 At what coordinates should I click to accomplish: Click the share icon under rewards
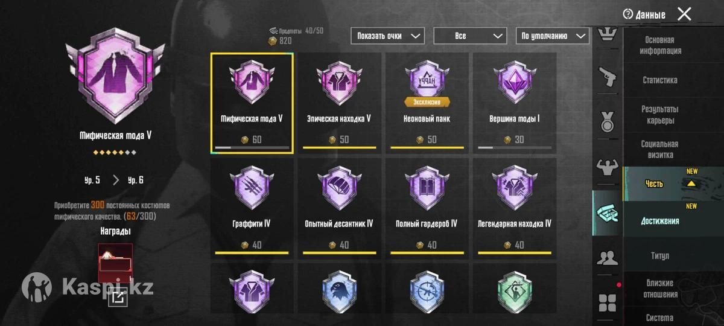[x=117, y=297]
